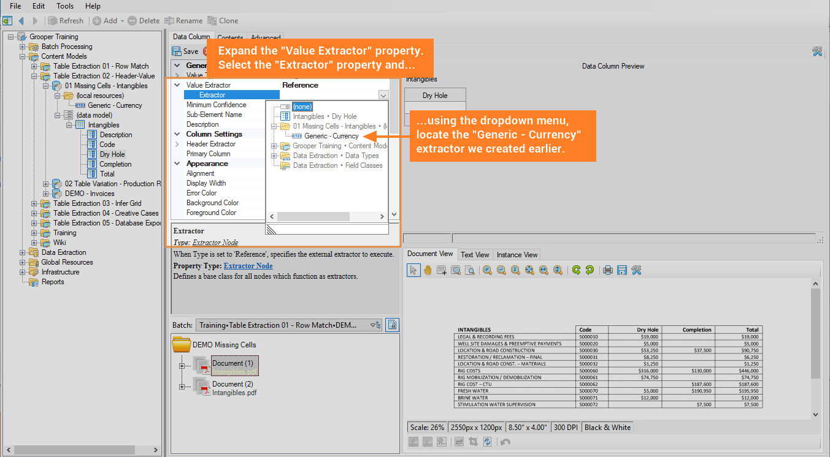830x457 pixels.
Task: Open the Batch selection combo box
Action: tap(290, 325)
